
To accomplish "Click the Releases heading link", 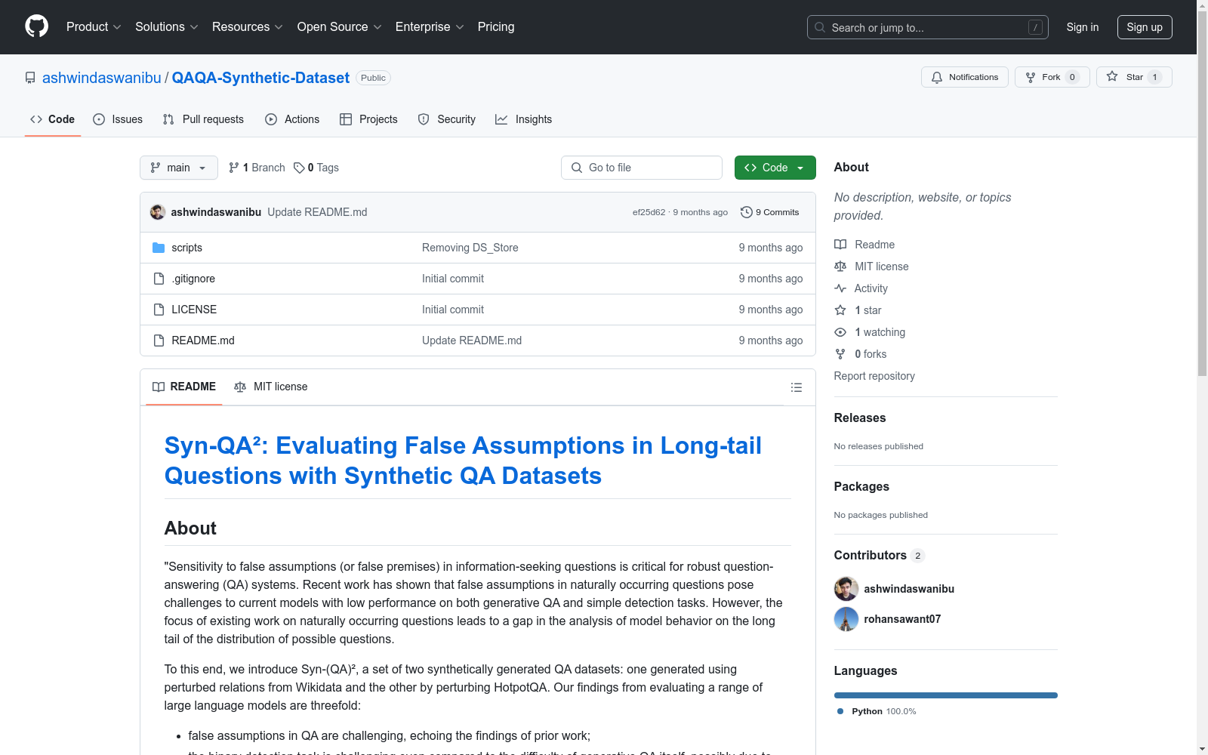I will click(860, 418).
